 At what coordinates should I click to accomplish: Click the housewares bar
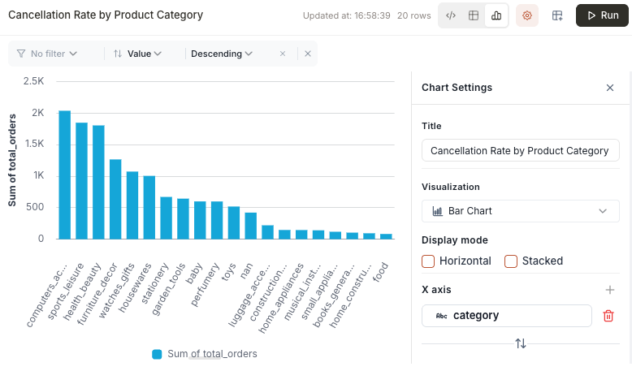click(149, 208)
